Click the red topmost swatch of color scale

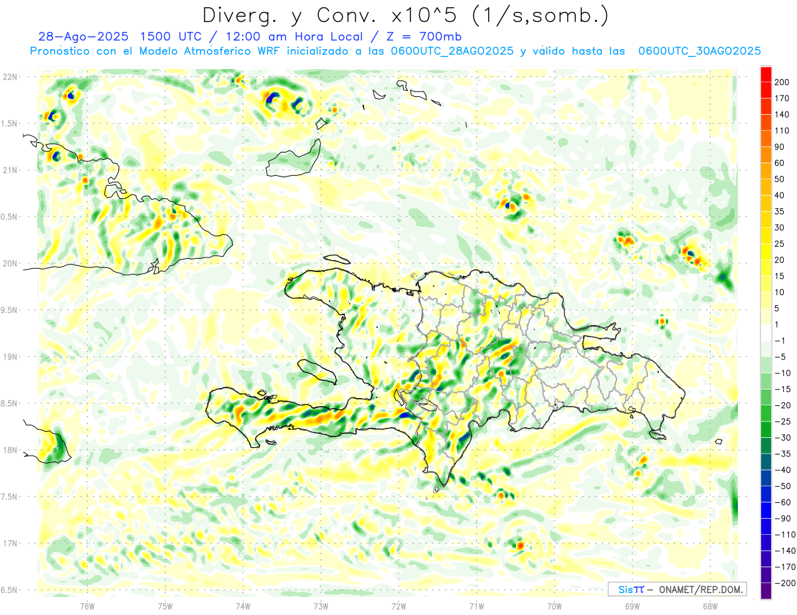pyautogui.click(x=766, y=74)
